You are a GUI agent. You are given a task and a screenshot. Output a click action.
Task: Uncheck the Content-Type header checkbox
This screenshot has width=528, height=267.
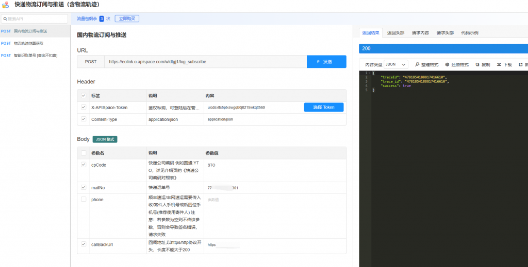pos(84,119)
